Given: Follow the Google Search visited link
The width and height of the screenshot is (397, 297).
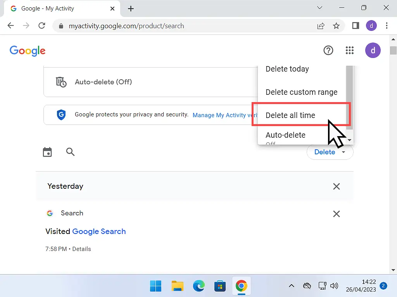Looking at the screenshot, I should click(99, 231).
